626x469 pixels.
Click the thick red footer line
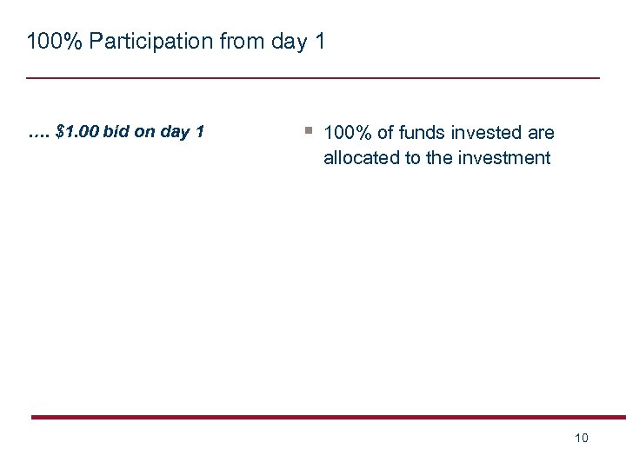tap(329, 417)
